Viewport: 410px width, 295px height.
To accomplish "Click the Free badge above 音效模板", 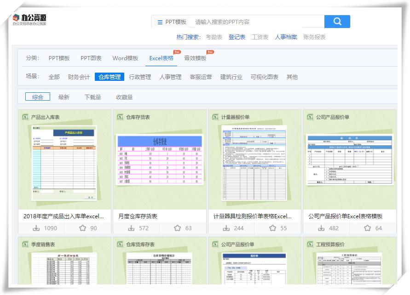I will [210, 52].
